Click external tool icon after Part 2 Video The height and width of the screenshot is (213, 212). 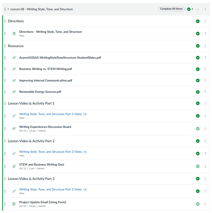point(85,152)
